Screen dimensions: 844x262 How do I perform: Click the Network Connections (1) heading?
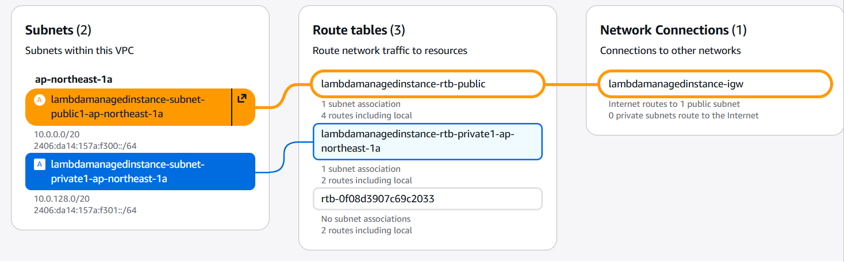tap(673, 30)
